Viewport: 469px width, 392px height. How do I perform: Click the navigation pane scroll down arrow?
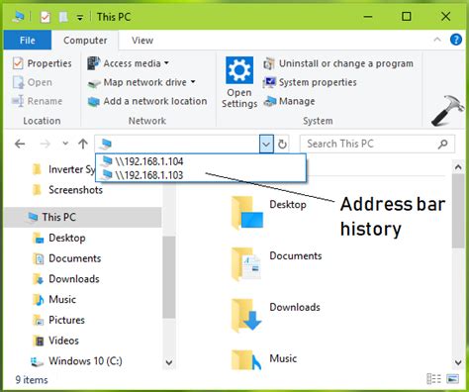click(169, 362)
